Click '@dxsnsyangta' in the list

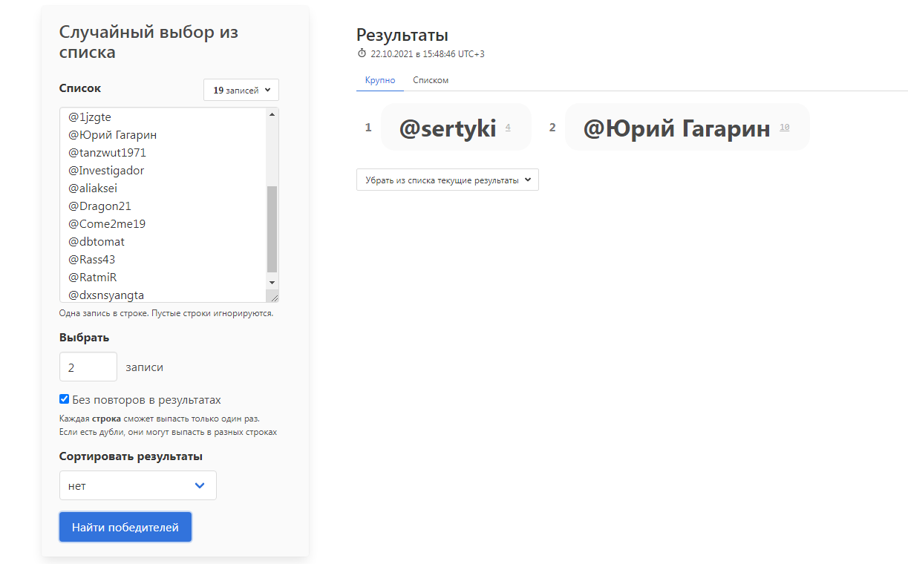106,295
